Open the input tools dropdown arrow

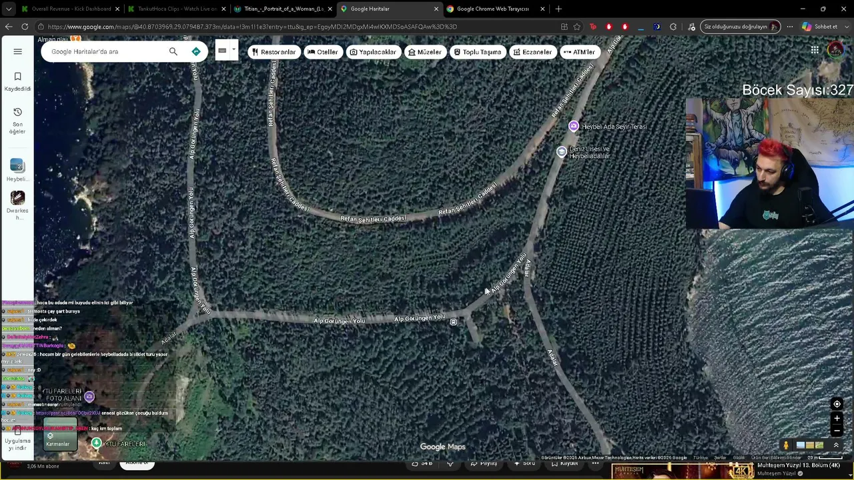[234, 51]
